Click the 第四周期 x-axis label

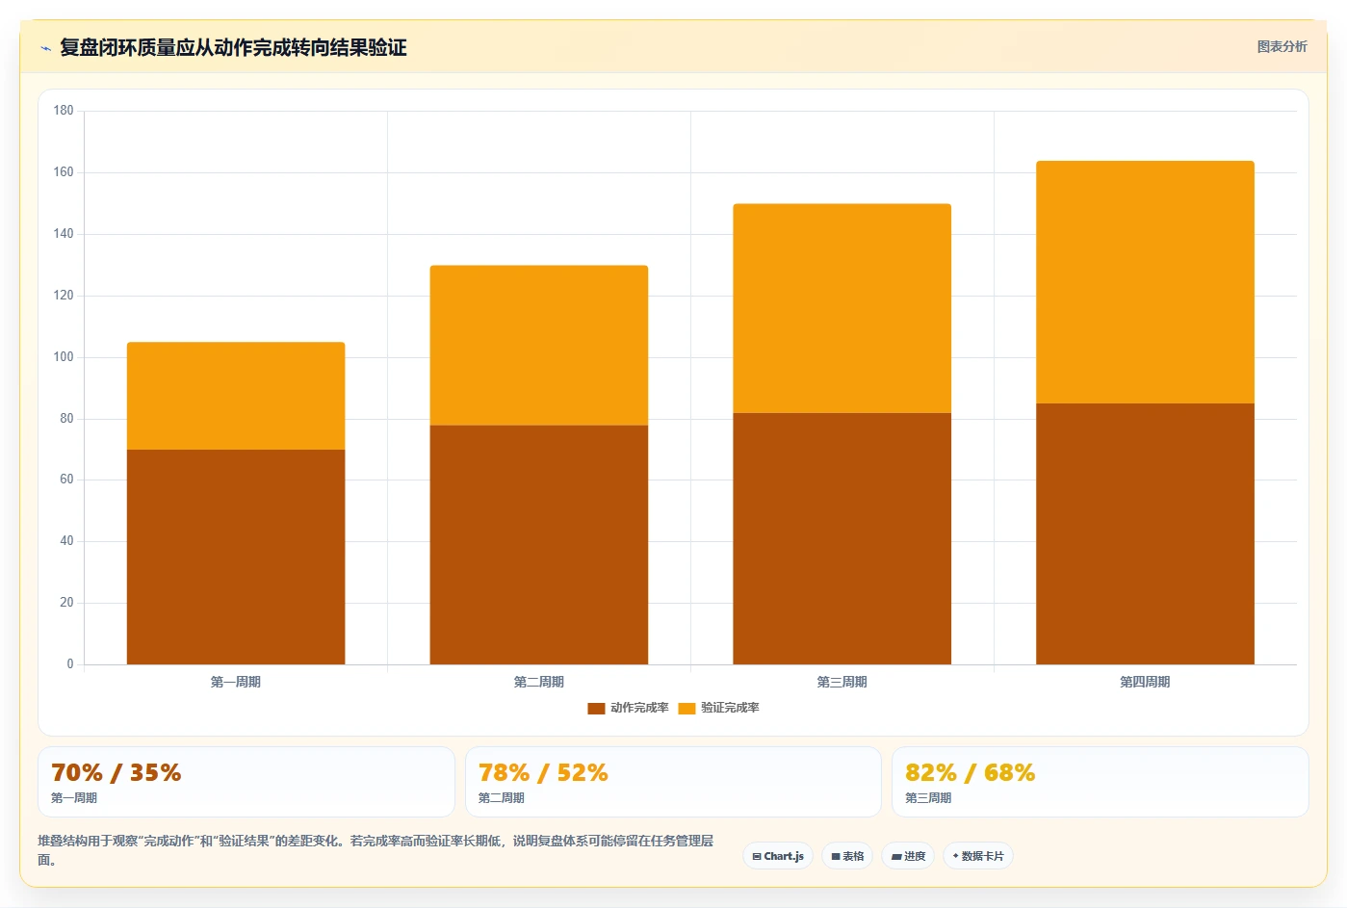[1145, 682]
